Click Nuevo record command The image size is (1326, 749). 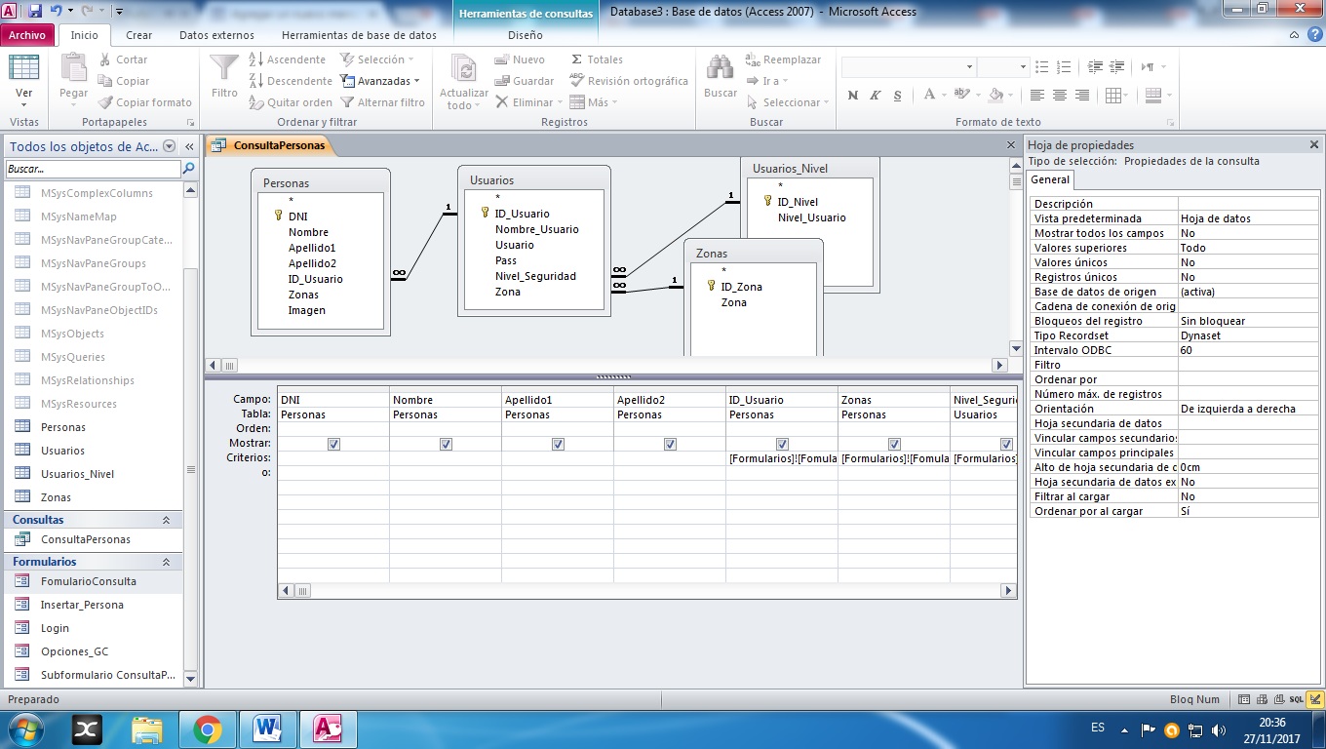(520, 59)
